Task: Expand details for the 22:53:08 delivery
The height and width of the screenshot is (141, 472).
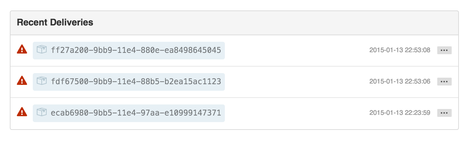Action: pos(444,50)
